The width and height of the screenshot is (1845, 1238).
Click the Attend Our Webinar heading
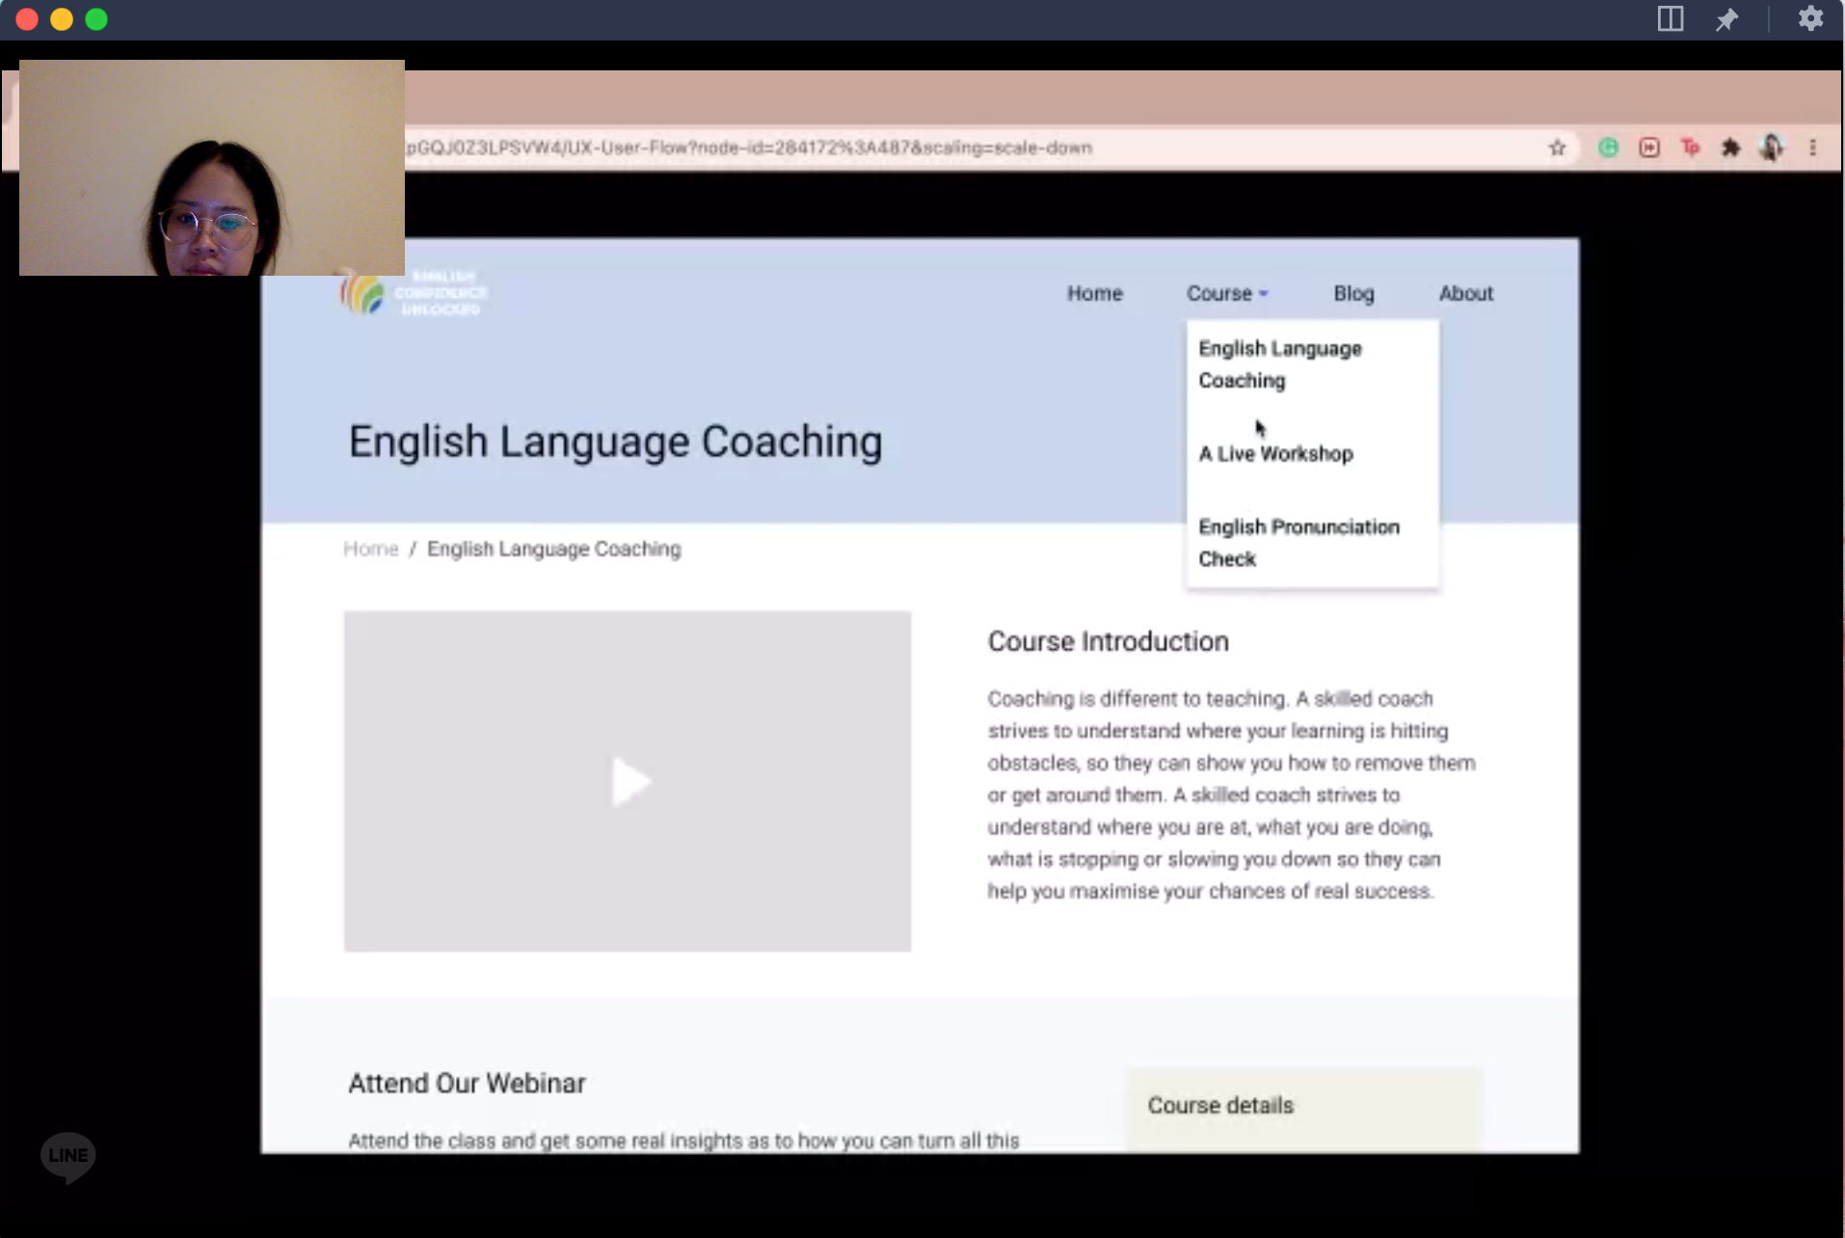click(467, 1083)
